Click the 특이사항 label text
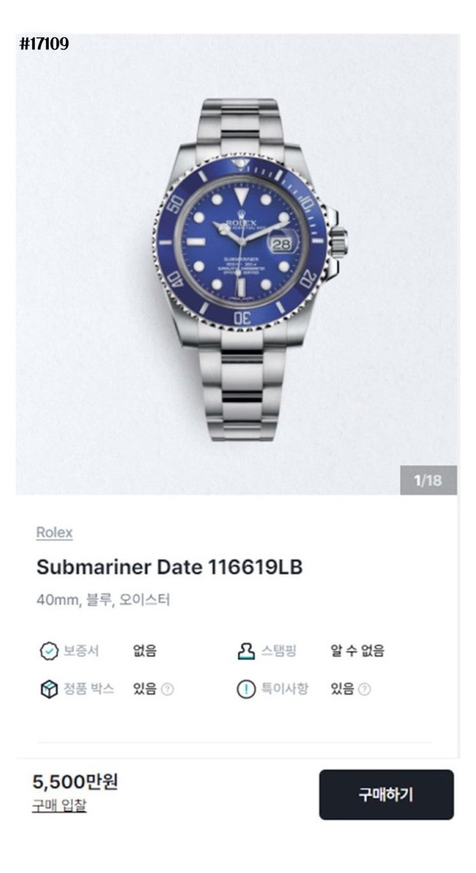Image resolution: width=476 pixels, height=873 pixels. (285, 689)
